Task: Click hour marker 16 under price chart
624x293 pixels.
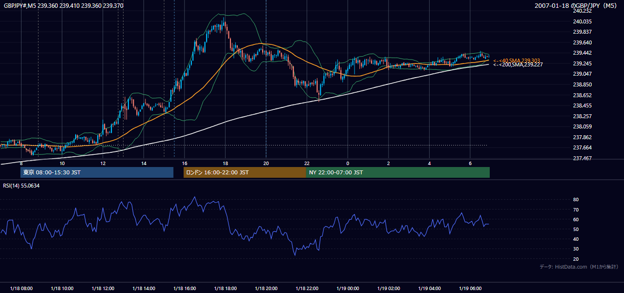Action: 185,163
